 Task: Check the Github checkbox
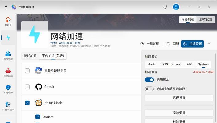(27, 87)
